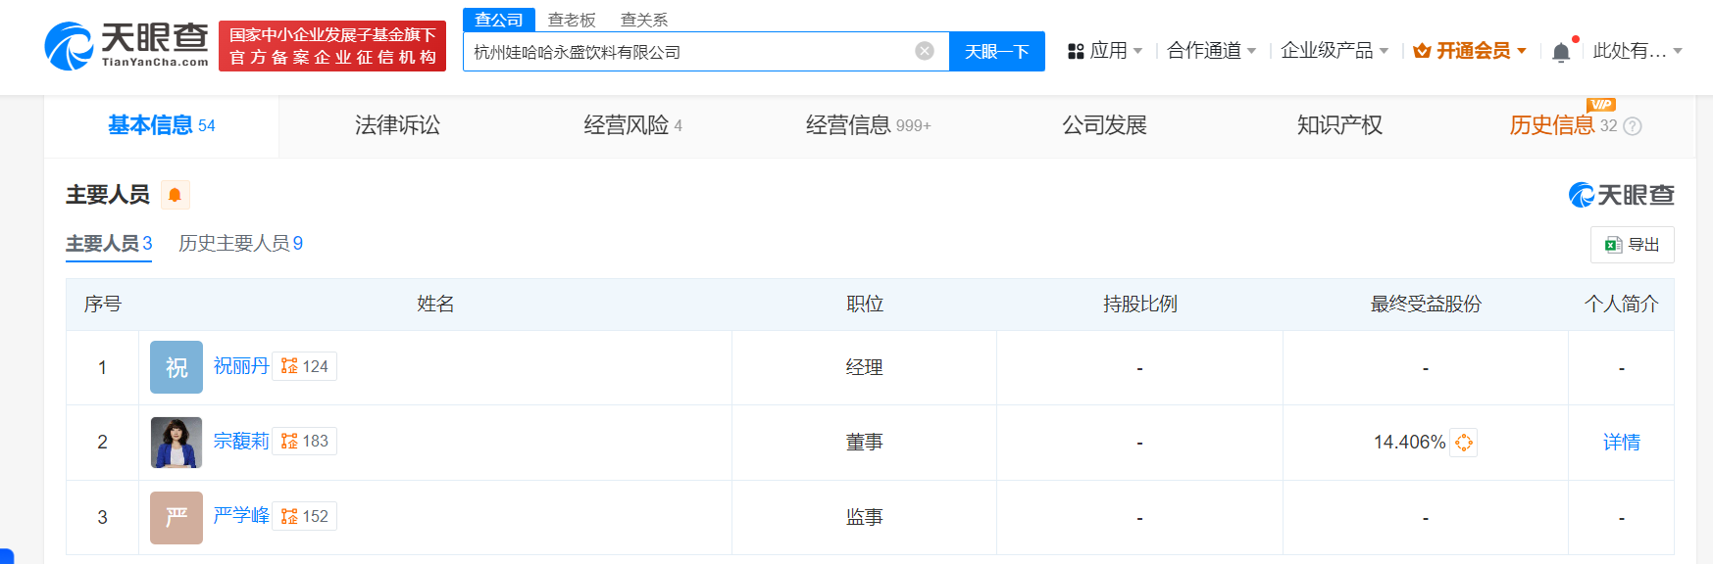Open the TianYanCha logo homepage
This screenshot has height=564, width=1713.
click(126, 46)
